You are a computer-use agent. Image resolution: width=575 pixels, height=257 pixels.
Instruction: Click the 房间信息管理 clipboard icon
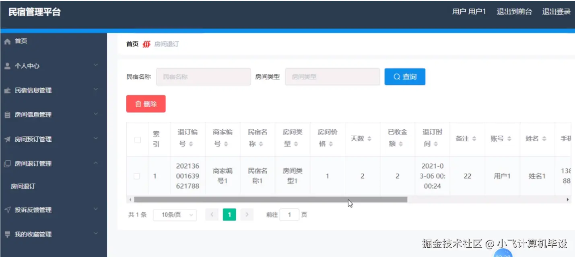point(7,115)
